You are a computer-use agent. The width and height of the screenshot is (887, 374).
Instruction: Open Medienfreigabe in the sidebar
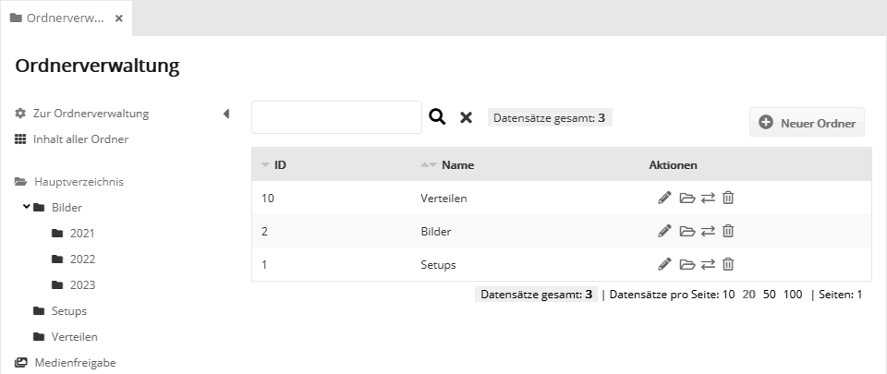coord(75,362)
